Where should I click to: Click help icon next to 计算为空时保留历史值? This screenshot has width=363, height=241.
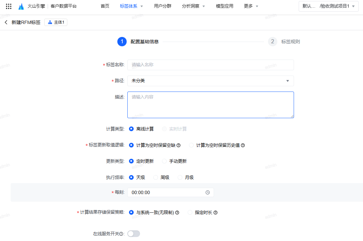coord(243,145)
